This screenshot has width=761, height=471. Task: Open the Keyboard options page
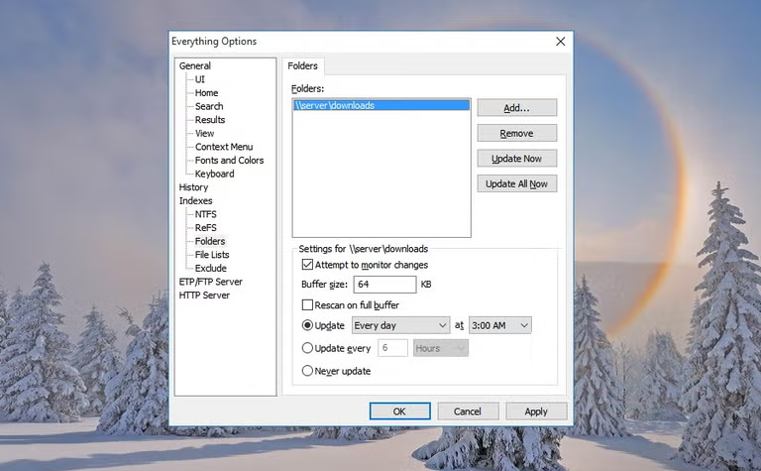click(x=214, y=174)
